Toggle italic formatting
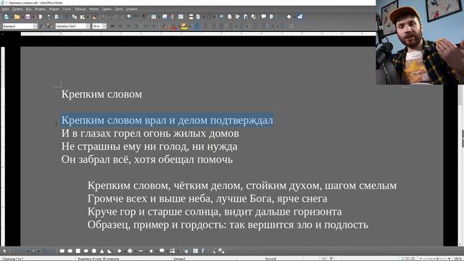This screenshot has height=261, width=464. [x=120, y=26]
